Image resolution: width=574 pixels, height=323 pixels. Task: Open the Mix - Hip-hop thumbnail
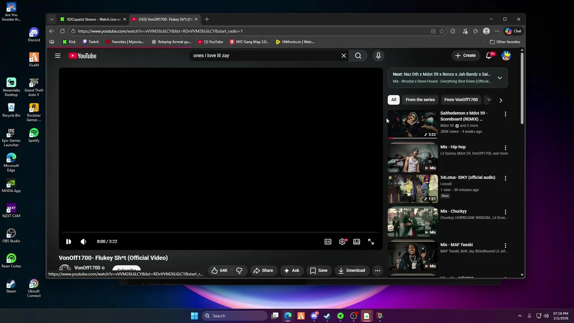tap(413, 158)
